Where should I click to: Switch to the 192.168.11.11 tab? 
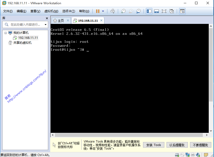point(88,21)
